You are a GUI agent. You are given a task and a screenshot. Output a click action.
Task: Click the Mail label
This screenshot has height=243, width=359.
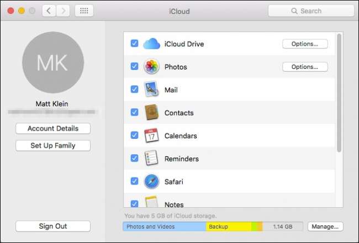(171, 90)
